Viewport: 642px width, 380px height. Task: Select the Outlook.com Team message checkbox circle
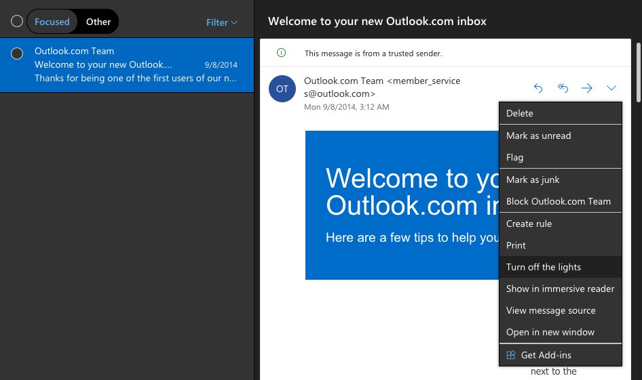[x=17, y=53]
